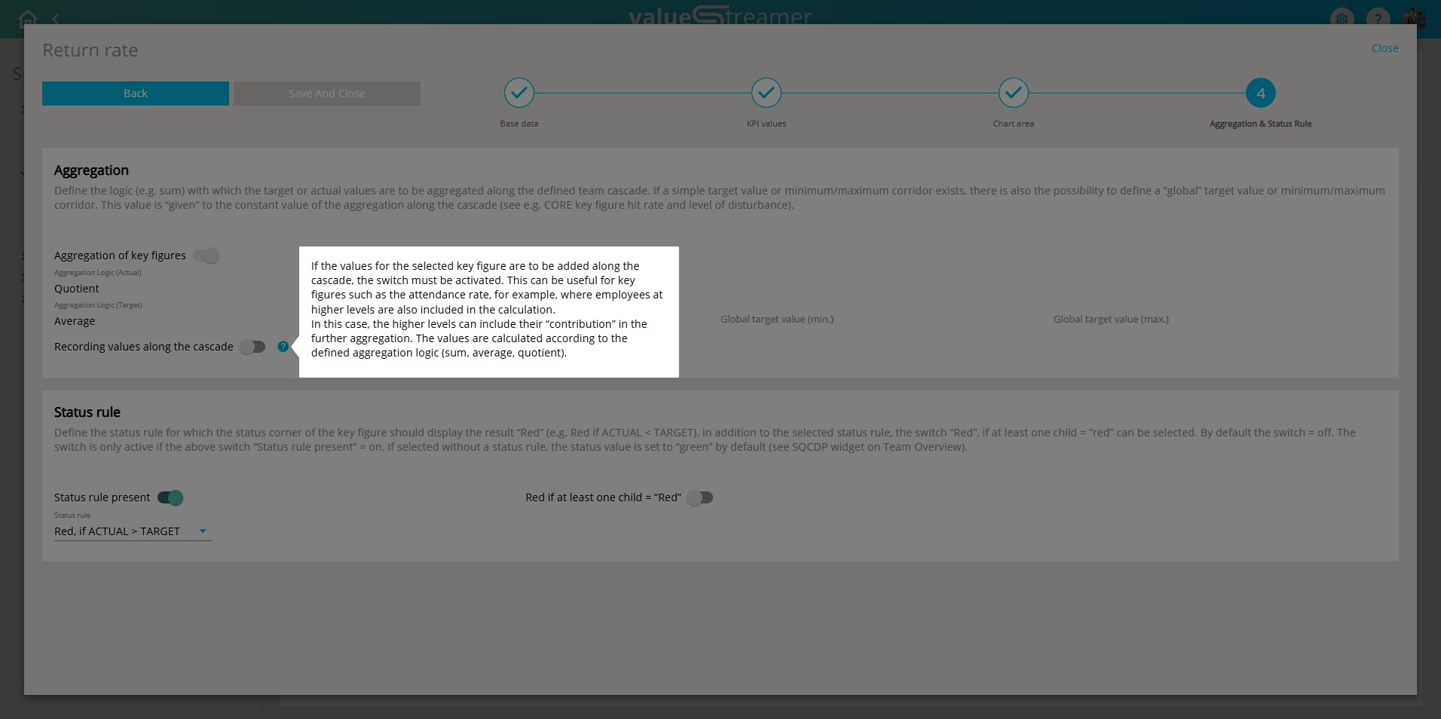Enable Recording values along the cascade
The height and width of the screenshot is (719, 1441).
pyautogui.click(x=252, y=347)
